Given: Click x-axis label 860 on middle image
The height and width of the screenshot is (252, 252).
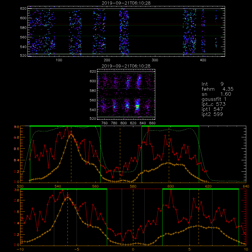Looking at the screenshot, I should [152, 123].
